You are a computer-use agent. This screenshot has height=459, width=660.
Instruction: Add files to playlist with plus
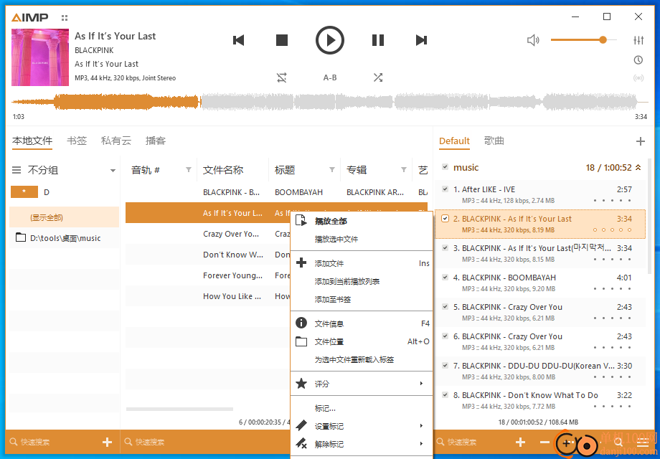pyautogui.click(x=520, y=443)
